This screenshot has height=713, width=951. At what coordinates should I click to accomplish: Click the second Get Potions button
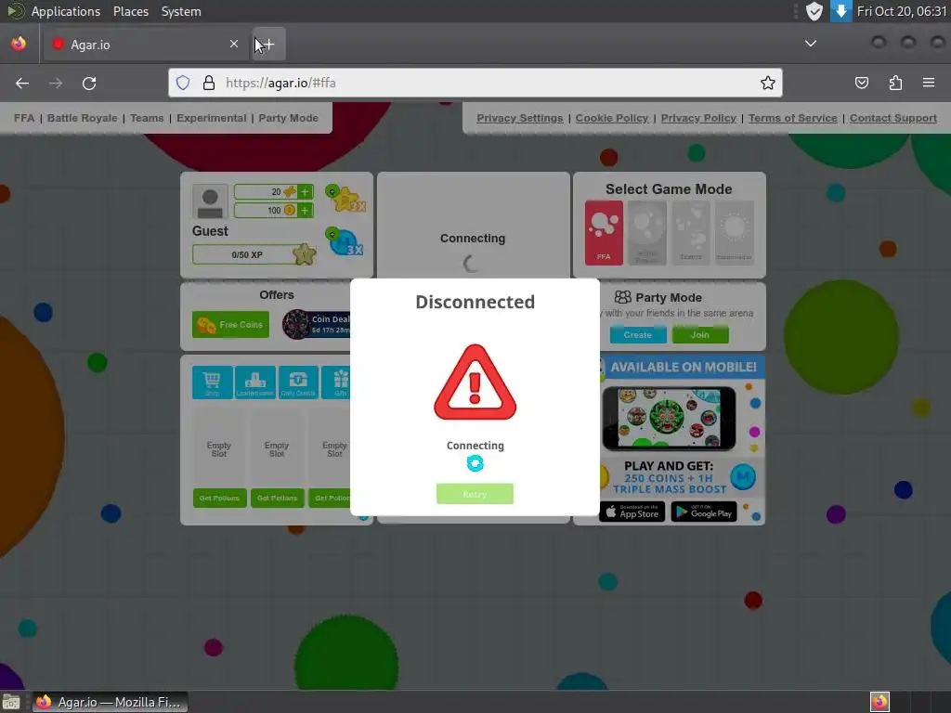[x=277, y=498]
